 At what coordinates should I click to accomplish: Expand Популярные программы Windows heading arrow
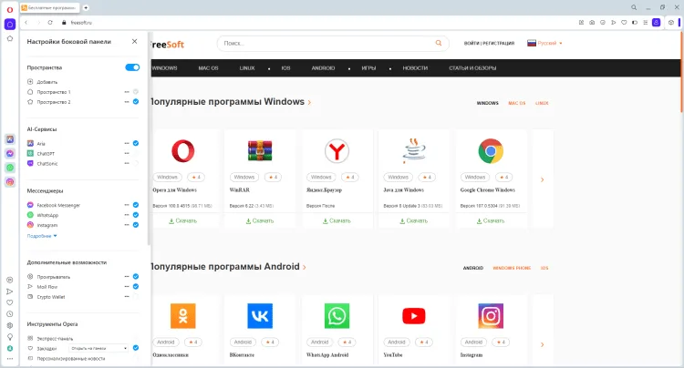tap(309, 102)
